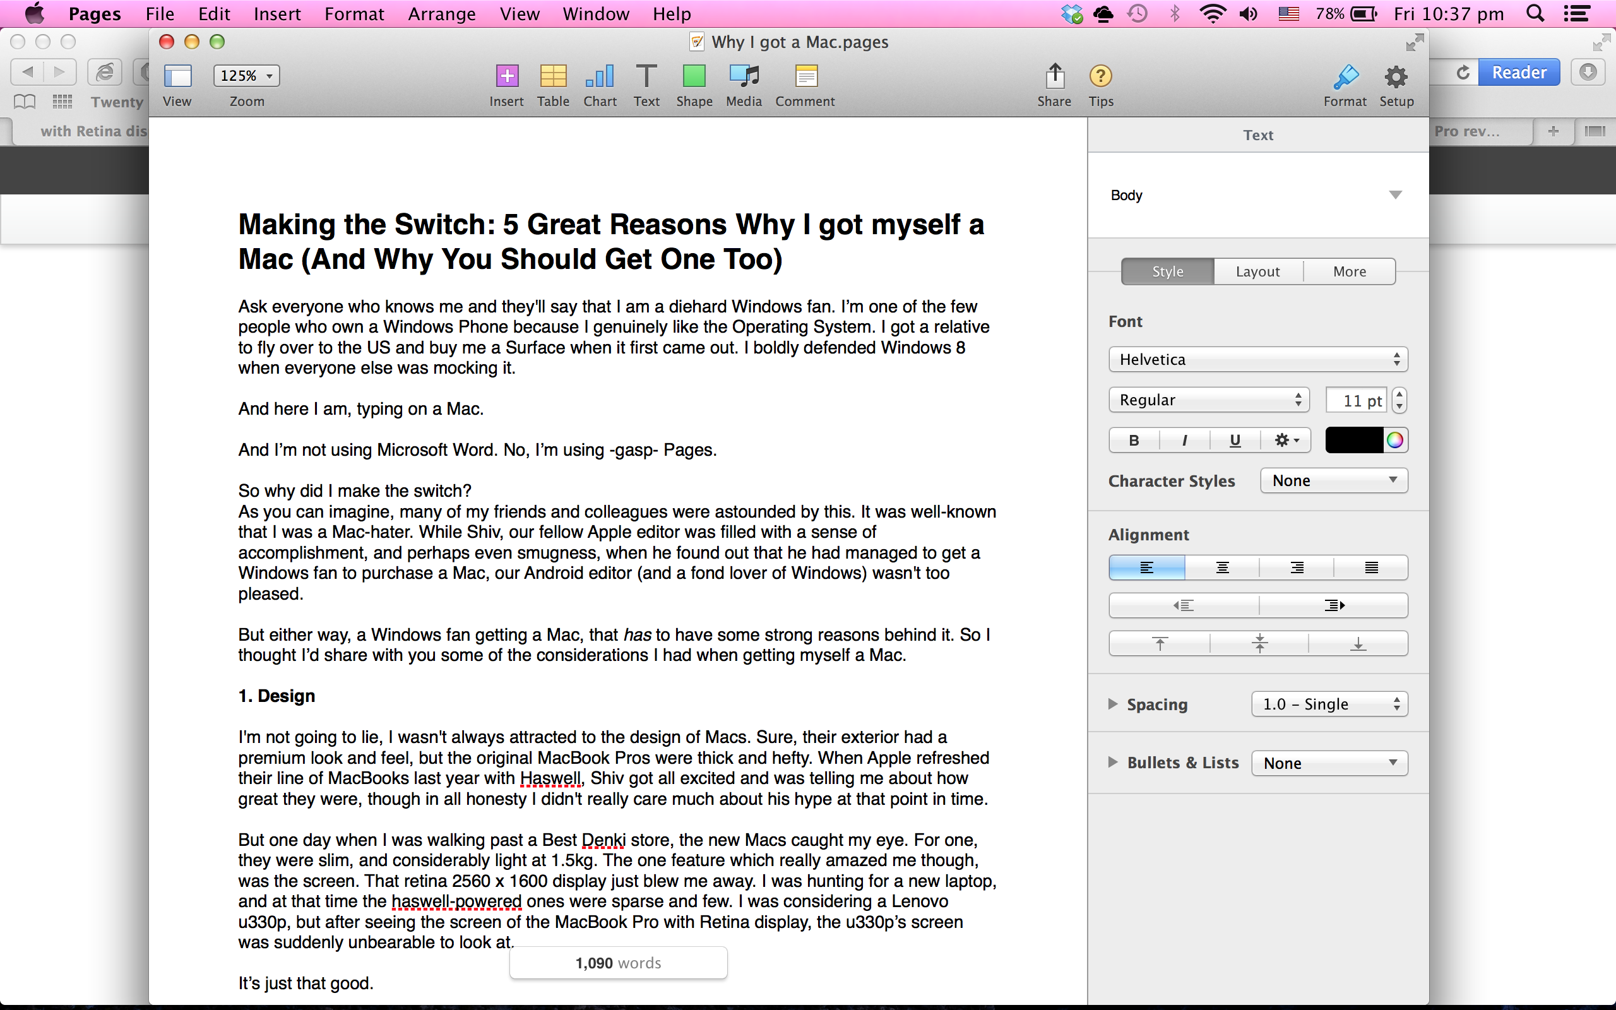Open Notification Center menu bar icon
The width and height of the screenshot is (1616, 1010).
(x=1577, y=14)
